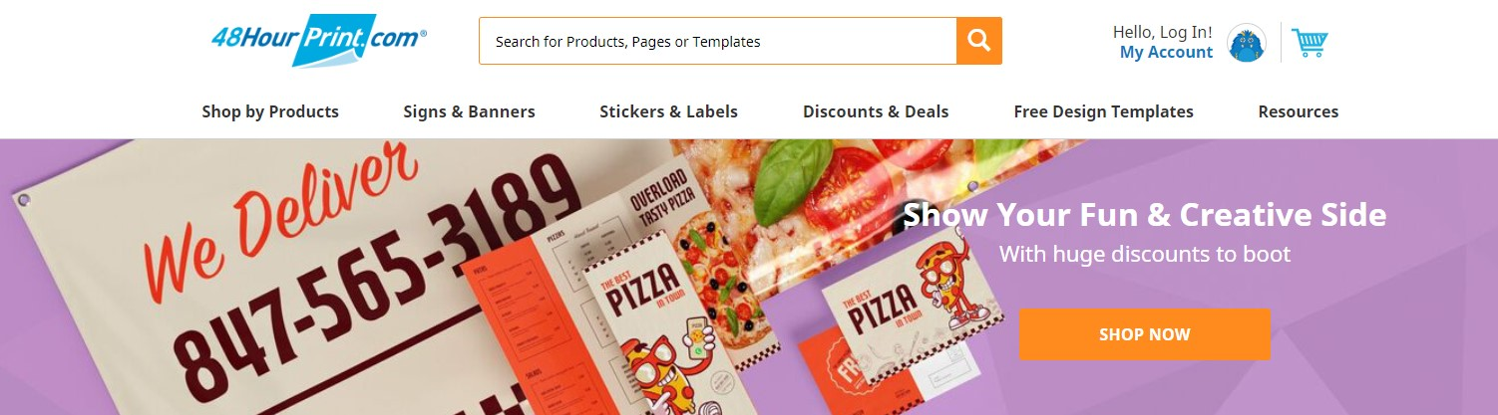This screenshot has height=415, width=1498.
Task: Expand the Shop by Products menu
Action: click(270, 111)
